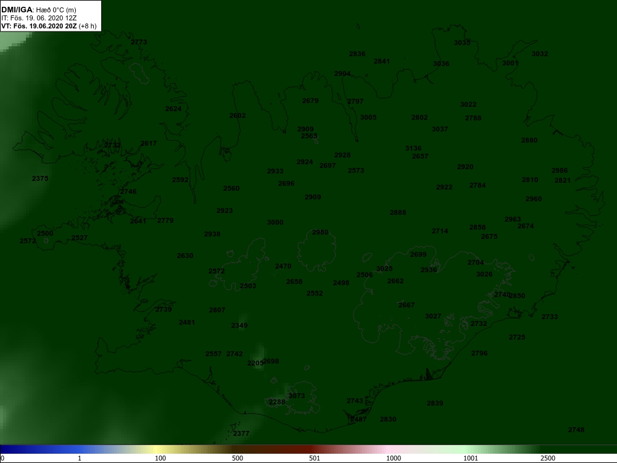
Task: Click the map value 2739
Action: [164, 310]
